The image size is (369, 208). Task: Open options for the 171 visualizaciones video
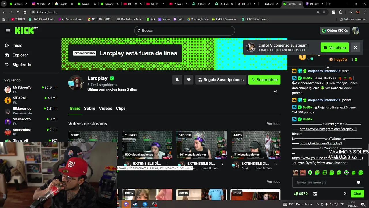pyautogui.click(x=276, y=164)
